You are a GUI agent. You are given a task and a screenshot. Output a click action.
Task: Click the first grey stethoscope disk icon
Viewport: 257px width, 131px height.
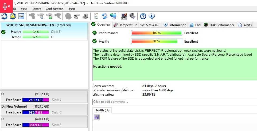(x=32, y=16)
